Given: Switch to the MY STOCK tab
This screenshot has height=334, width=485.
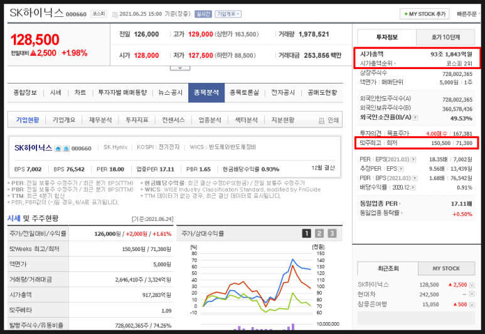Looking at the screenshot, I should [446, 269].
